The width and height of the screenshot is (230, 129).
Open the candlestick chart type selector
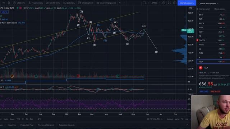click(9, 3)
